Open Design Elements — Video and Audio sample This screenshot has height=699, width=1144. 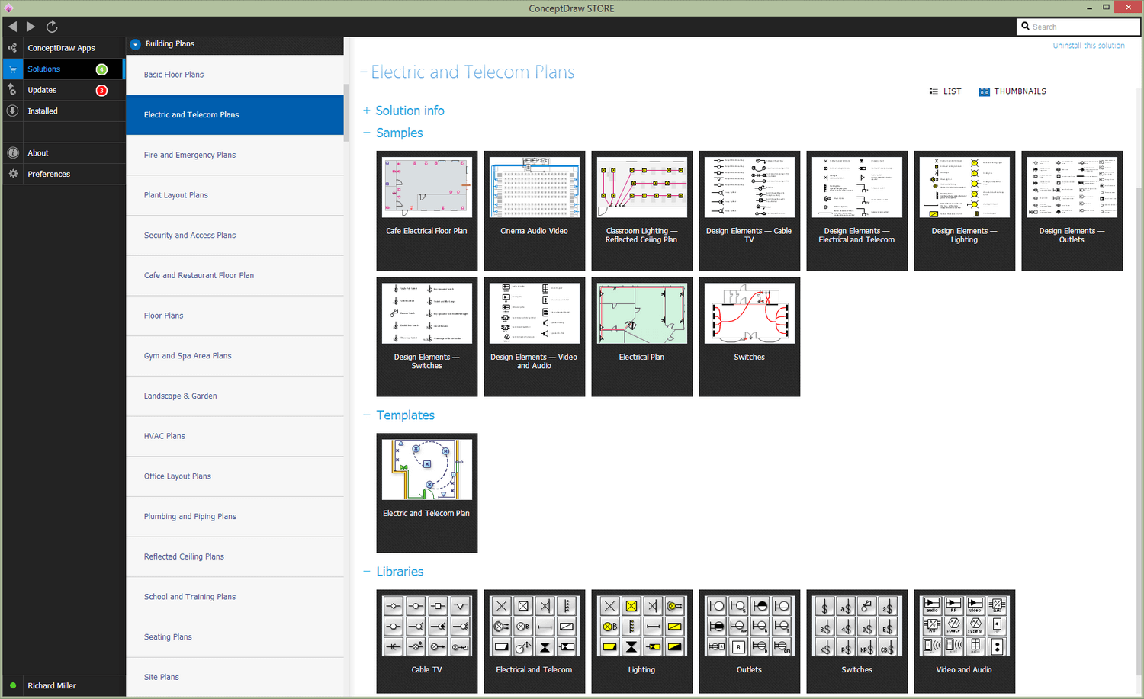tap(535, 337)
